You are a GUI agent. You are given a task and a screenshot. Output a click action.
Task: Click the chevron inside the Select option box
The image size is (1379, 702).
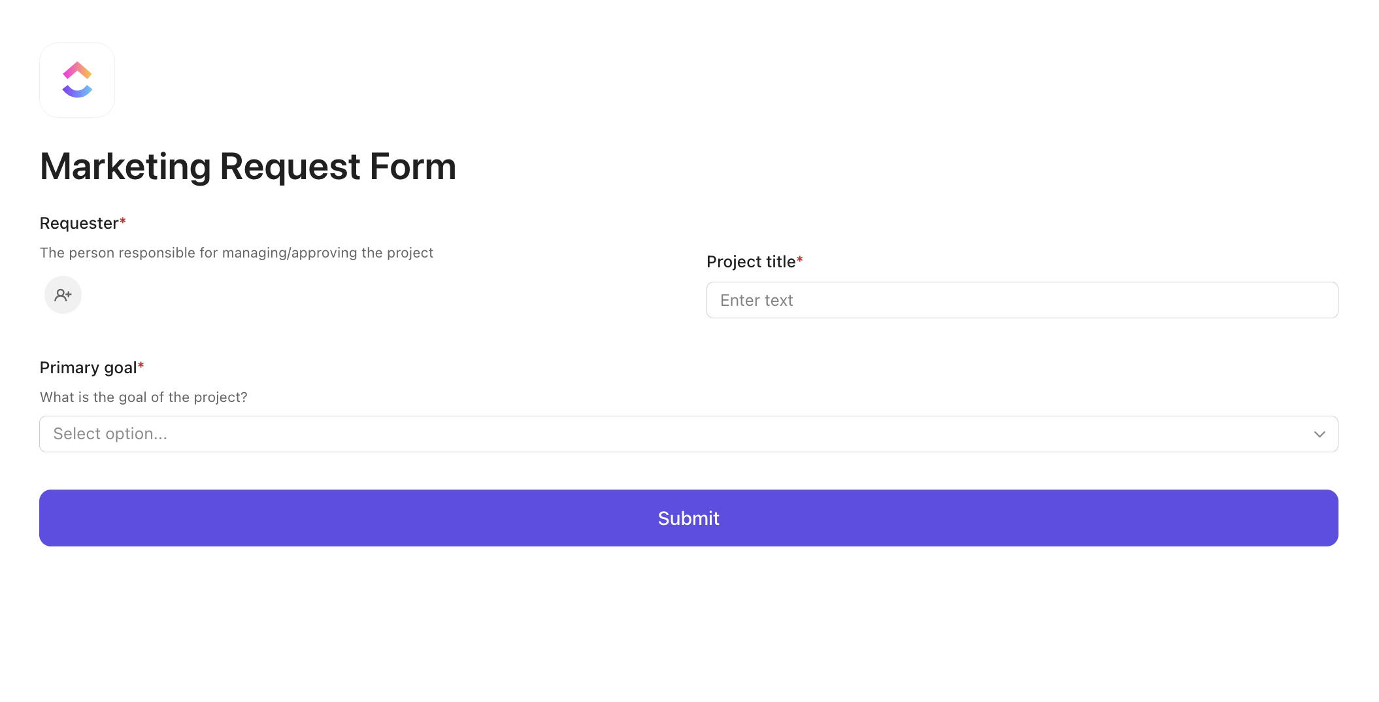pyautogui.click(x=1319, y=433)
